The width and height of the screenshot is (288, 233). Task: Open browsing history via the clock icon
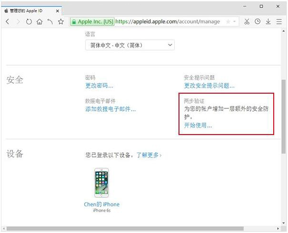point(258,22)
